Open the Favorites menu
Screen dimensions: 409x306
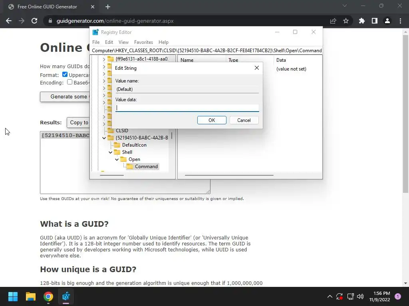tap(143, 42)
